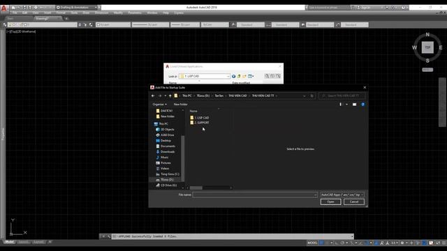Toggle ortho mode in status bar
This screenshot has width=447, height=251.
coord(337,243)
